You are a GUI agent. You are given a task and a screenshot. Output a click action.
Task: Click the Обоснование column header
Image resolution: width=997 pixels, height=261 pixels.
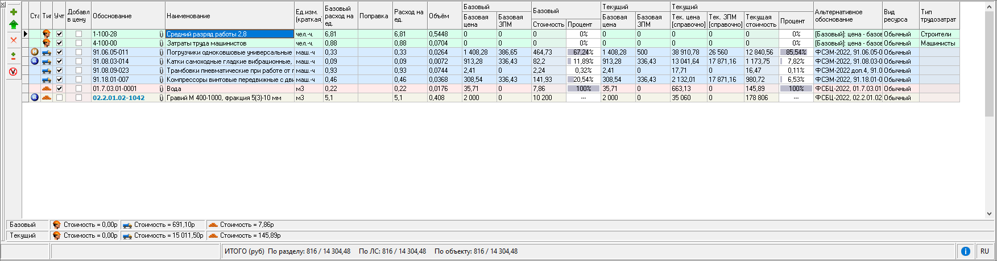(x=128, y=16)
